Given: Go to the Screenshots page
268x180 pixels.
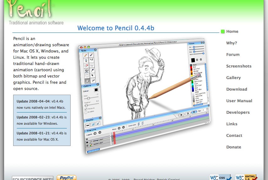Looking at the screenshot, I should 239,66.
